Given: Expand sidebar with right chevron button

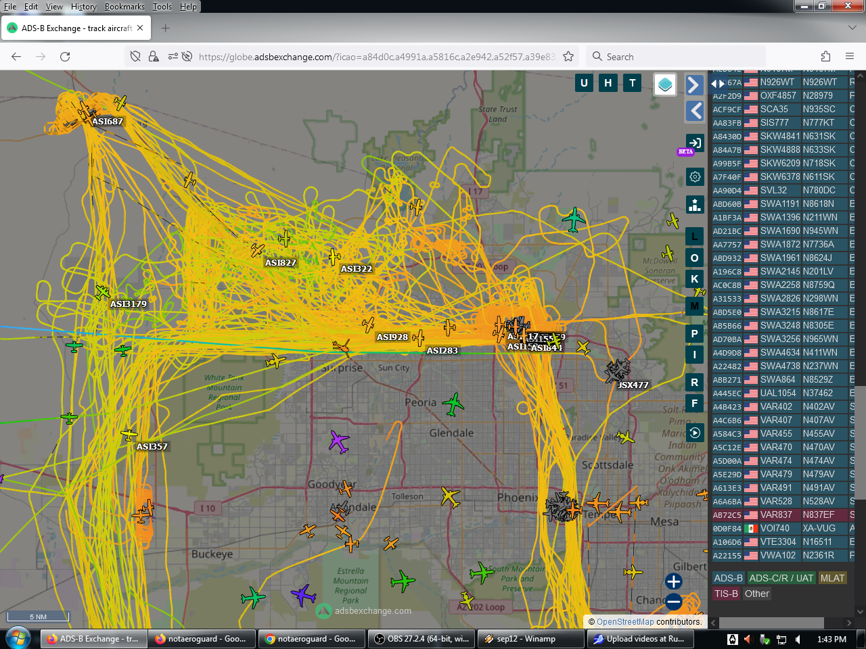Looking at the screenshot, I should tap(694, 85).
